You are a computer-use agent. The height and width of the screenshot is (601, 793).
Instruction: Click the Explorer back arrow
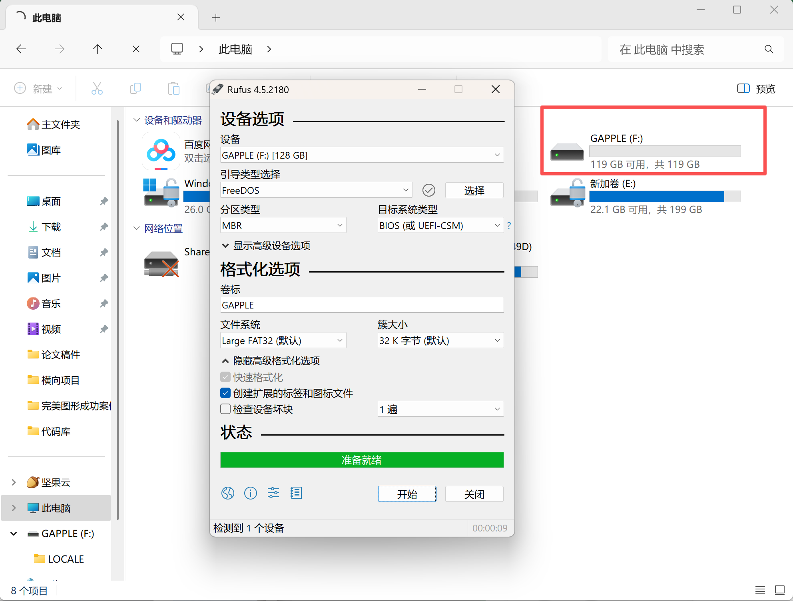click(x=21, y=49)
